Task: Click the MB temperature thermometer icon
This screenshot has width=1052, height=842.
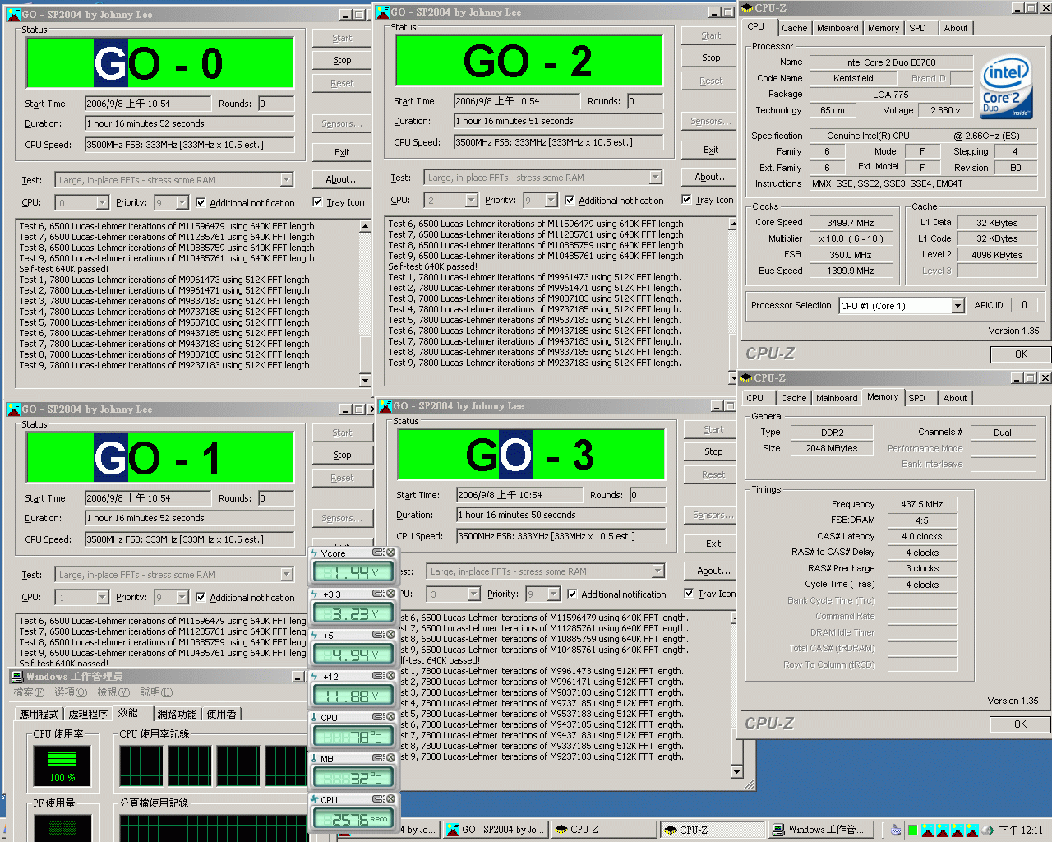Action: (x=314, y=758)
